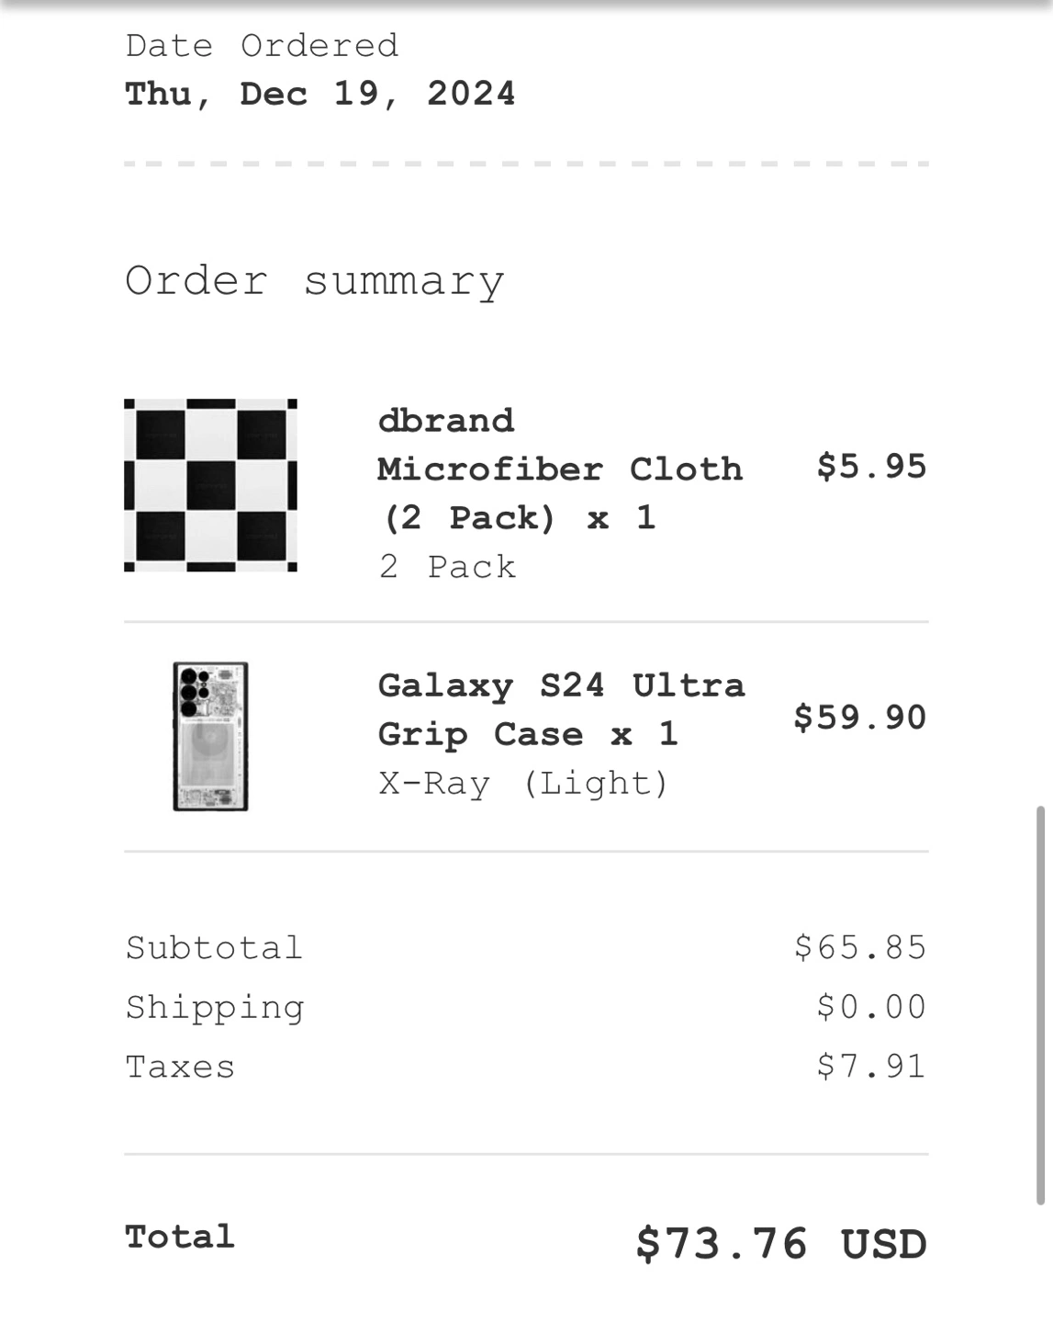
Task: Click the dbrand Microfiber Cloth product title
Action: click(559, 469)
